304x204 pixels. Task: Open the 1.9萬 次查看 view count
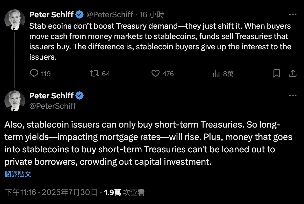[x=124, y=192]
